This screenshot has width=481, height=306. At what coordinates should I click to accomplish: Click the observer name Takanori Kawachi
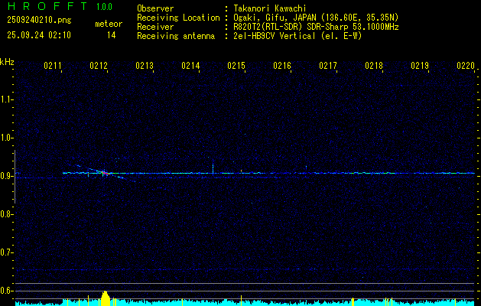pos(270,8)
